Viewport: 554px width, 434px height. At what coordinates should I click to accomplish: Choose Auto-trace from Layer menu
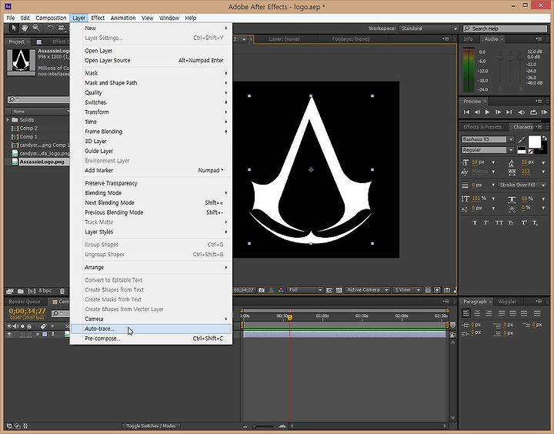pyautogui.click(x=152, y=329)
